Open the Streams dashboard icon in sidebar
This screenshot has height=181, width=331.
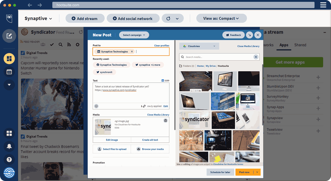[x=9, y=59]
